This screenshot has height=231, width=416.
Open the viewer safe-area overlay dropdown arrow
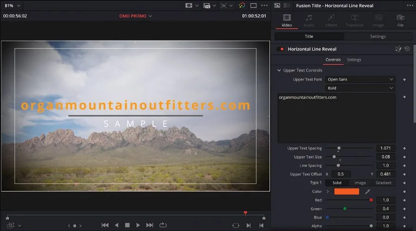[x=197, y=6]
